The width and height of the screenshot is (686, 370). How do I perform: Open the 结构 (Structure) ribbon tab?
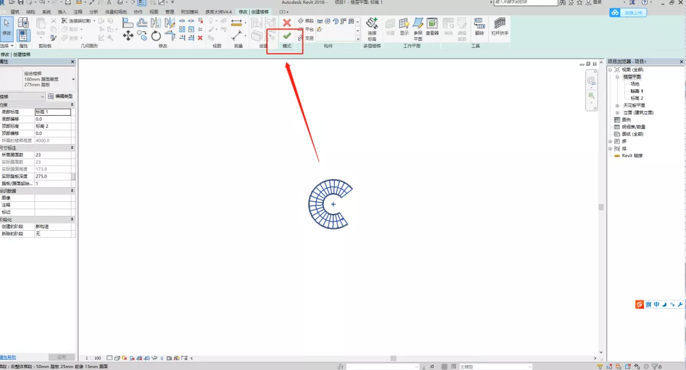[x=31, y=12]
